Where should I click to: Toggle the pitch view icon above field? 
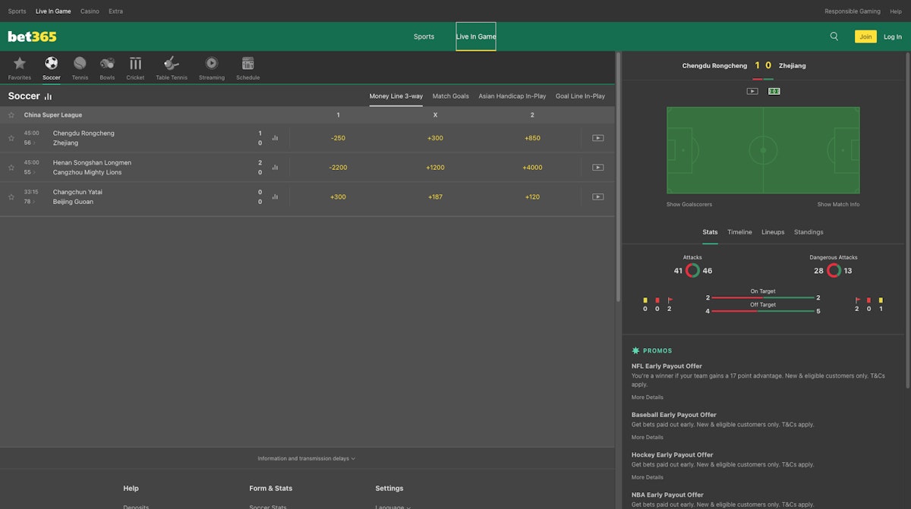point(774,91)
